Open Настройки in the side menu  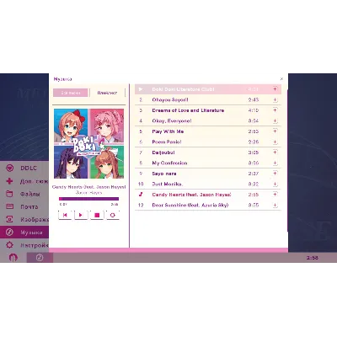click(24, 245)
